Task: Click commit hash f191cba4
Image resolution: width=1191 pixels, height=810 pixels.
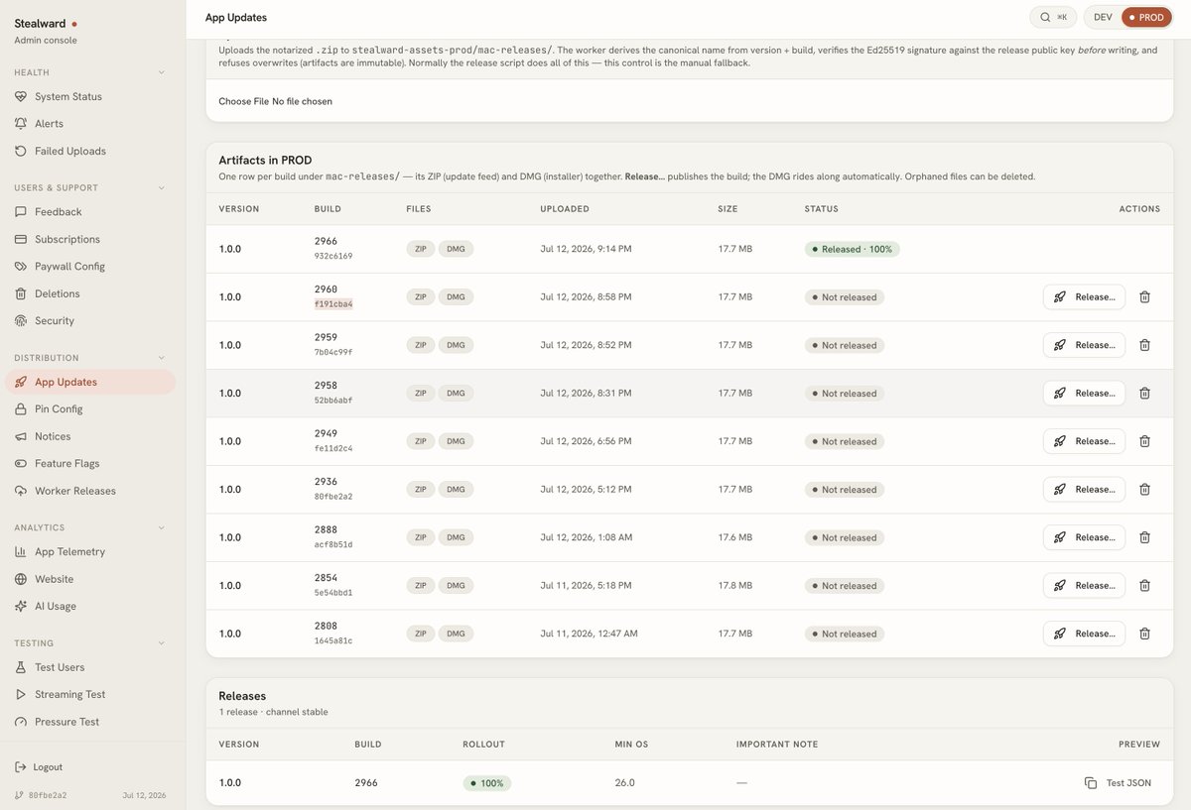Action: pyautogui.click(x=333, y=304)
